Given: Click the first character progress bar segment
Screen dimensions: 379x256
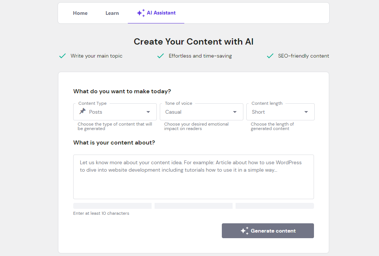Looking at the screenshot, I should point(112,206).
